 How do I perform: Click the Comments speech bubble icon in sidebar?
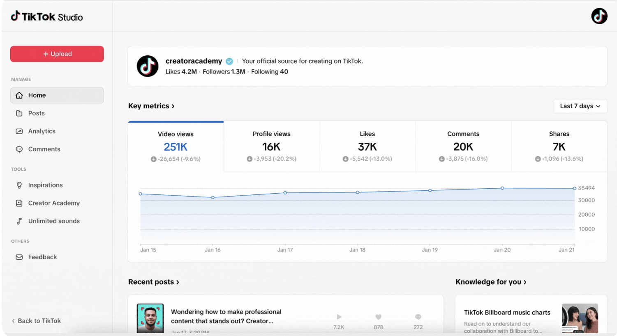[19, 149]
